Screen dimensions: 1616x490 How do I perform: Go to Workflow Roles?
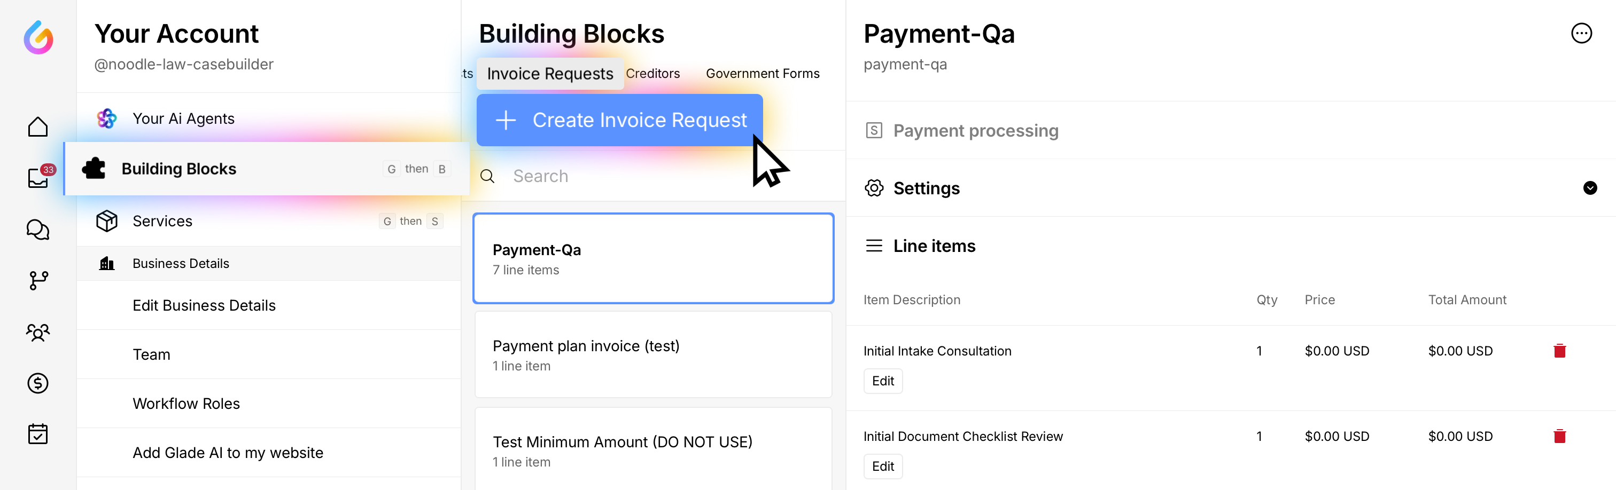[185, 404]
